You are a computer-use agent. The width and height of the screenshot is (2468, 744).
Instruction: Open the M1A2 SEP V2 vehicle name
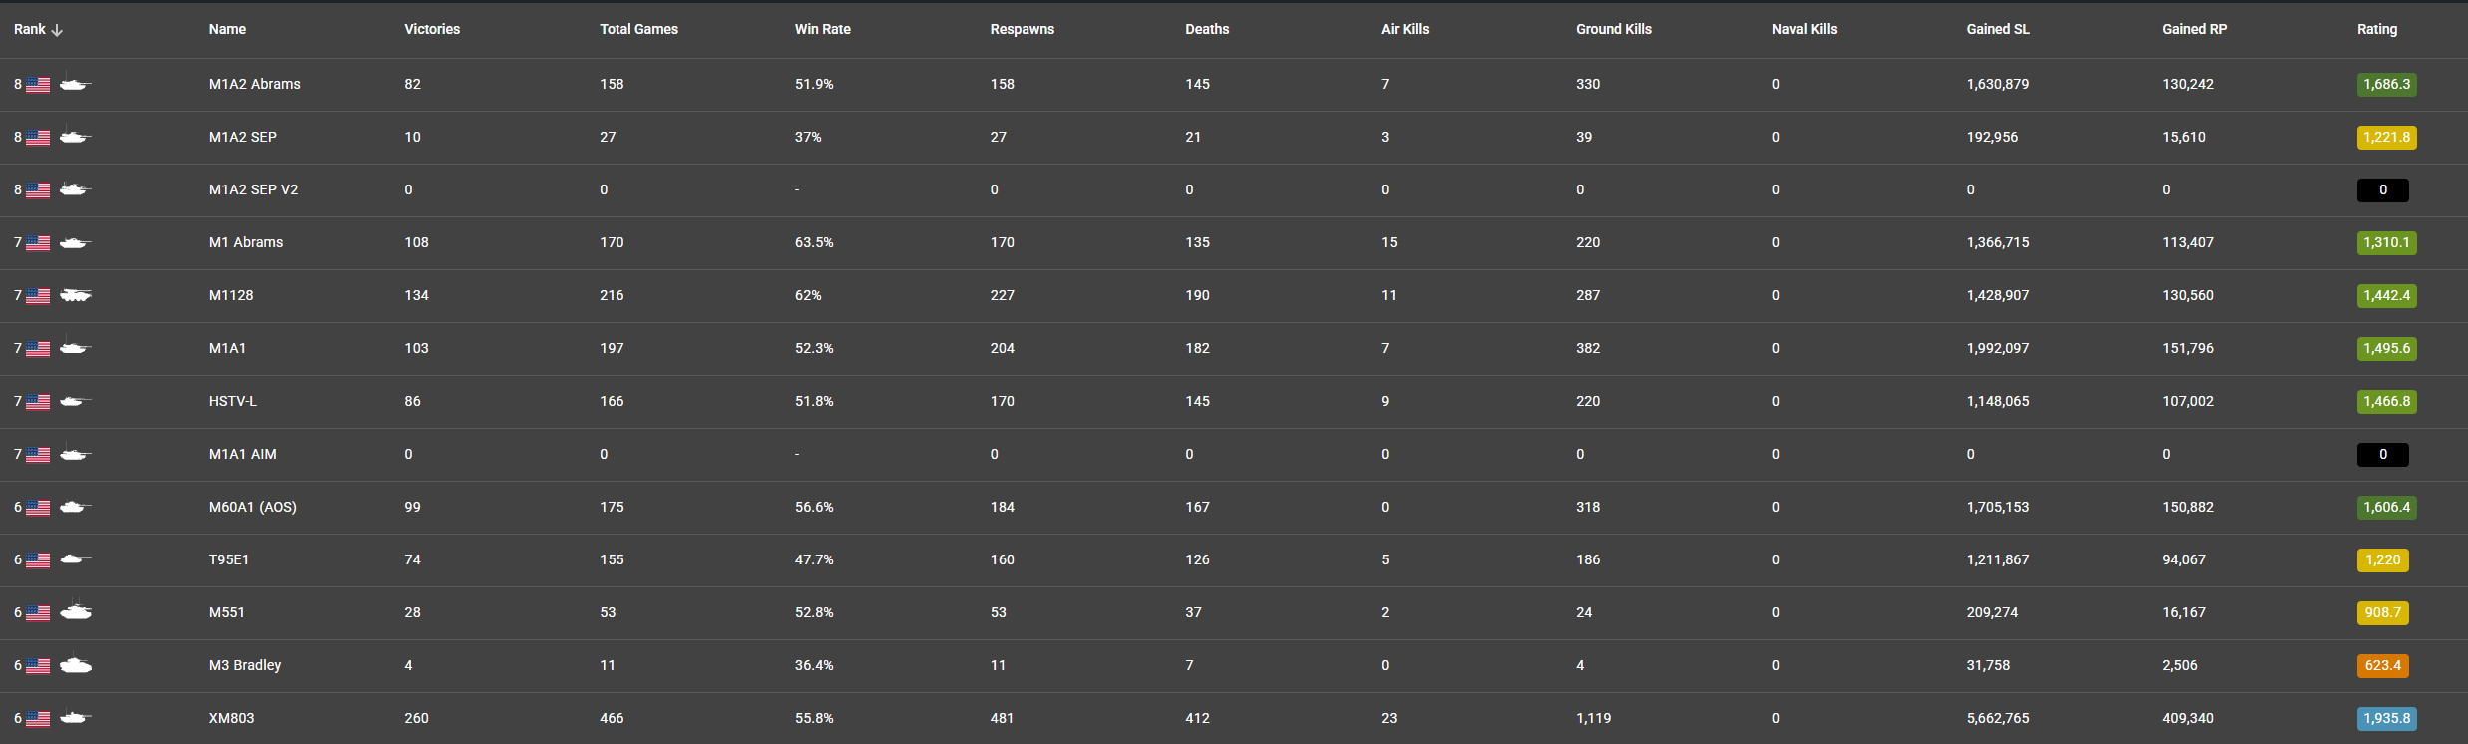(x=253, y=189)
